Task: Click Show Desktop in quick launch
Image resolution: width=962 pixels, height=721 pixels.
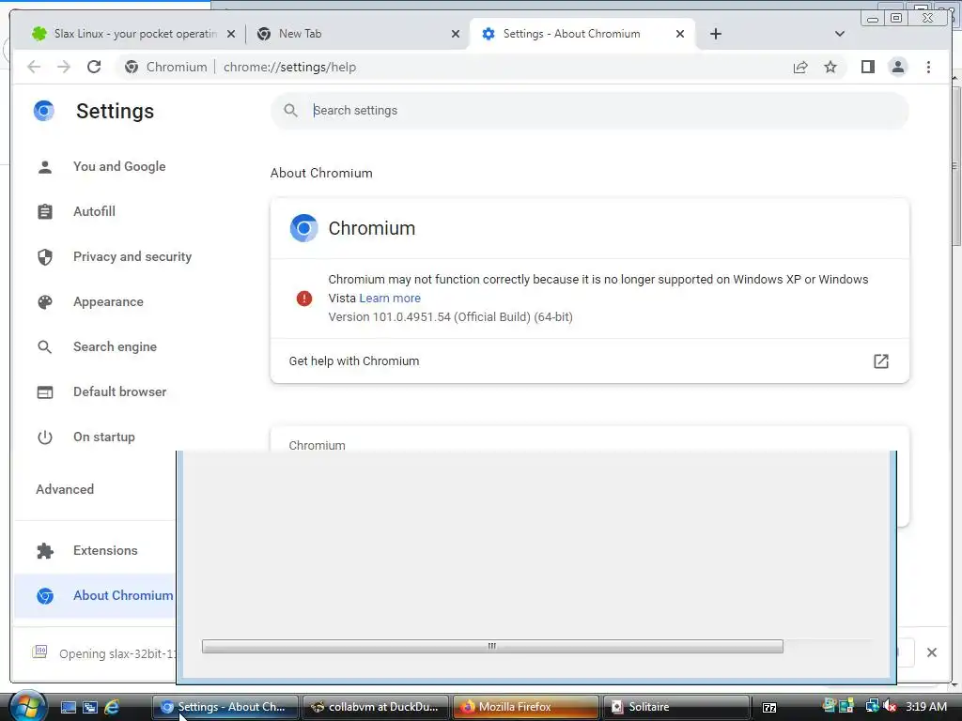Action: (68, 707)
